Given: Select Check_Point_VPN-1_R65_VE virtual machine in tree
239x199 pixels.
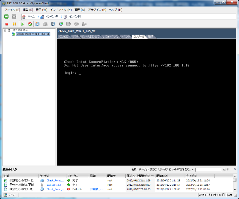Looking at the screenshot, I should 33,34.
